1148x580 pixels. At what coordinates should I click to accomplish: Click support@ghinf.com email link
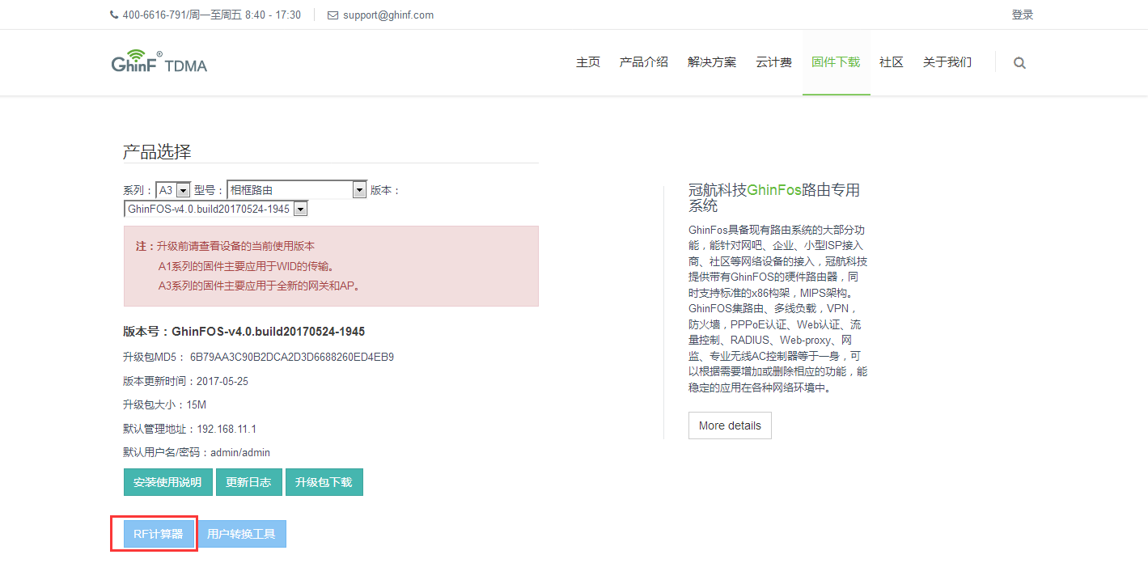pyautogui.click(x=388, y=15)
